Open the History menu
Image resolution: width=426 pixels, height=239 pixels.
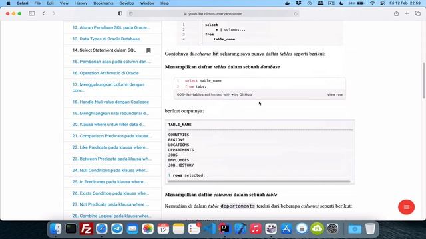[x=81, y=3]
